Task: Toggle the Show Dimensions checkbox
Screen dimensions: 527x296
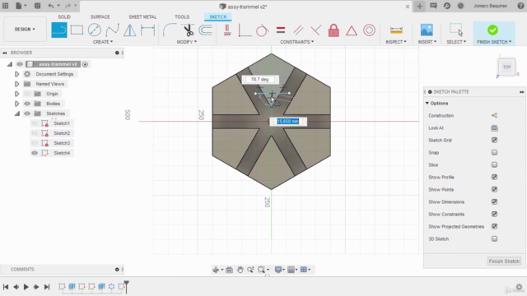Action: [x=494, y=201]
